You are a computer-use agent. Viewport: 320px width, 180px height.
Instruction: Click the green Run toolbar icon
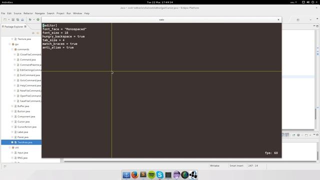[x=38, y=19]
